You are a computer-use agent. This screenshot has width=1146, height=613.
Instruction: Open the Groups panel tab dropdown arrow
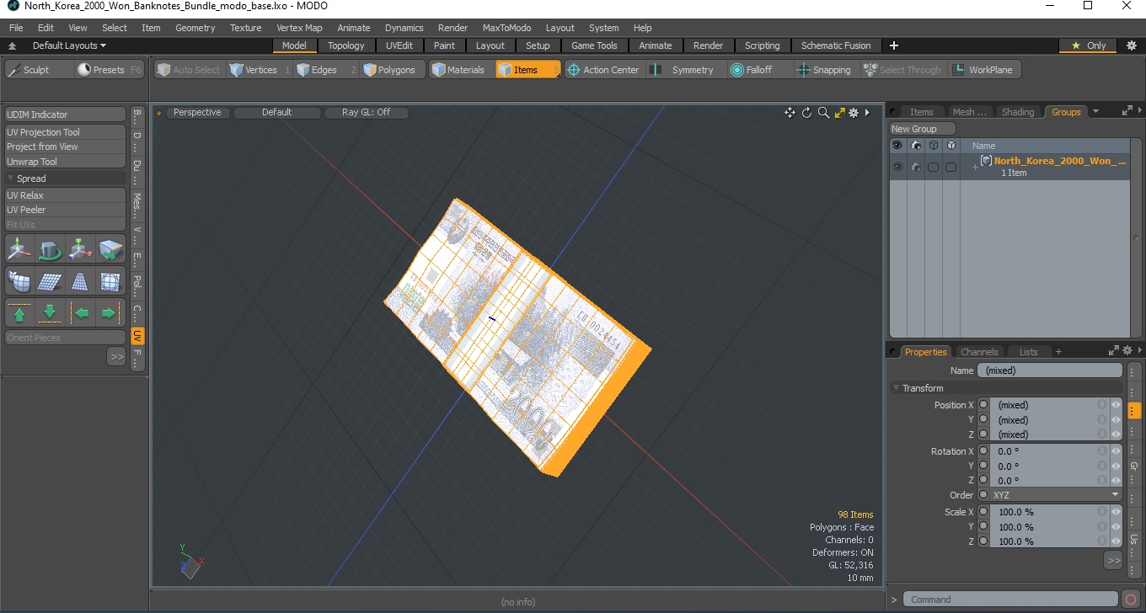pyautogui.click(x=1095, y=111)
